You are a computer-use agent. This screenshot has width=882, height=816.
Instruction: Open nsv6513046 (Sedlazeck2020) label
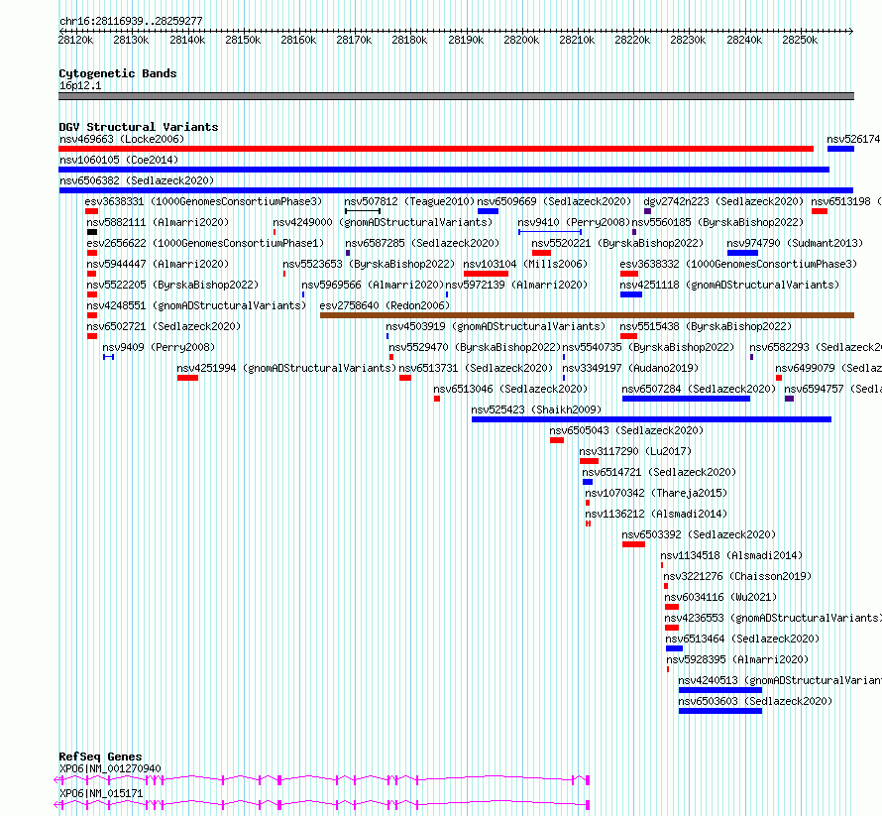(510, 389)
